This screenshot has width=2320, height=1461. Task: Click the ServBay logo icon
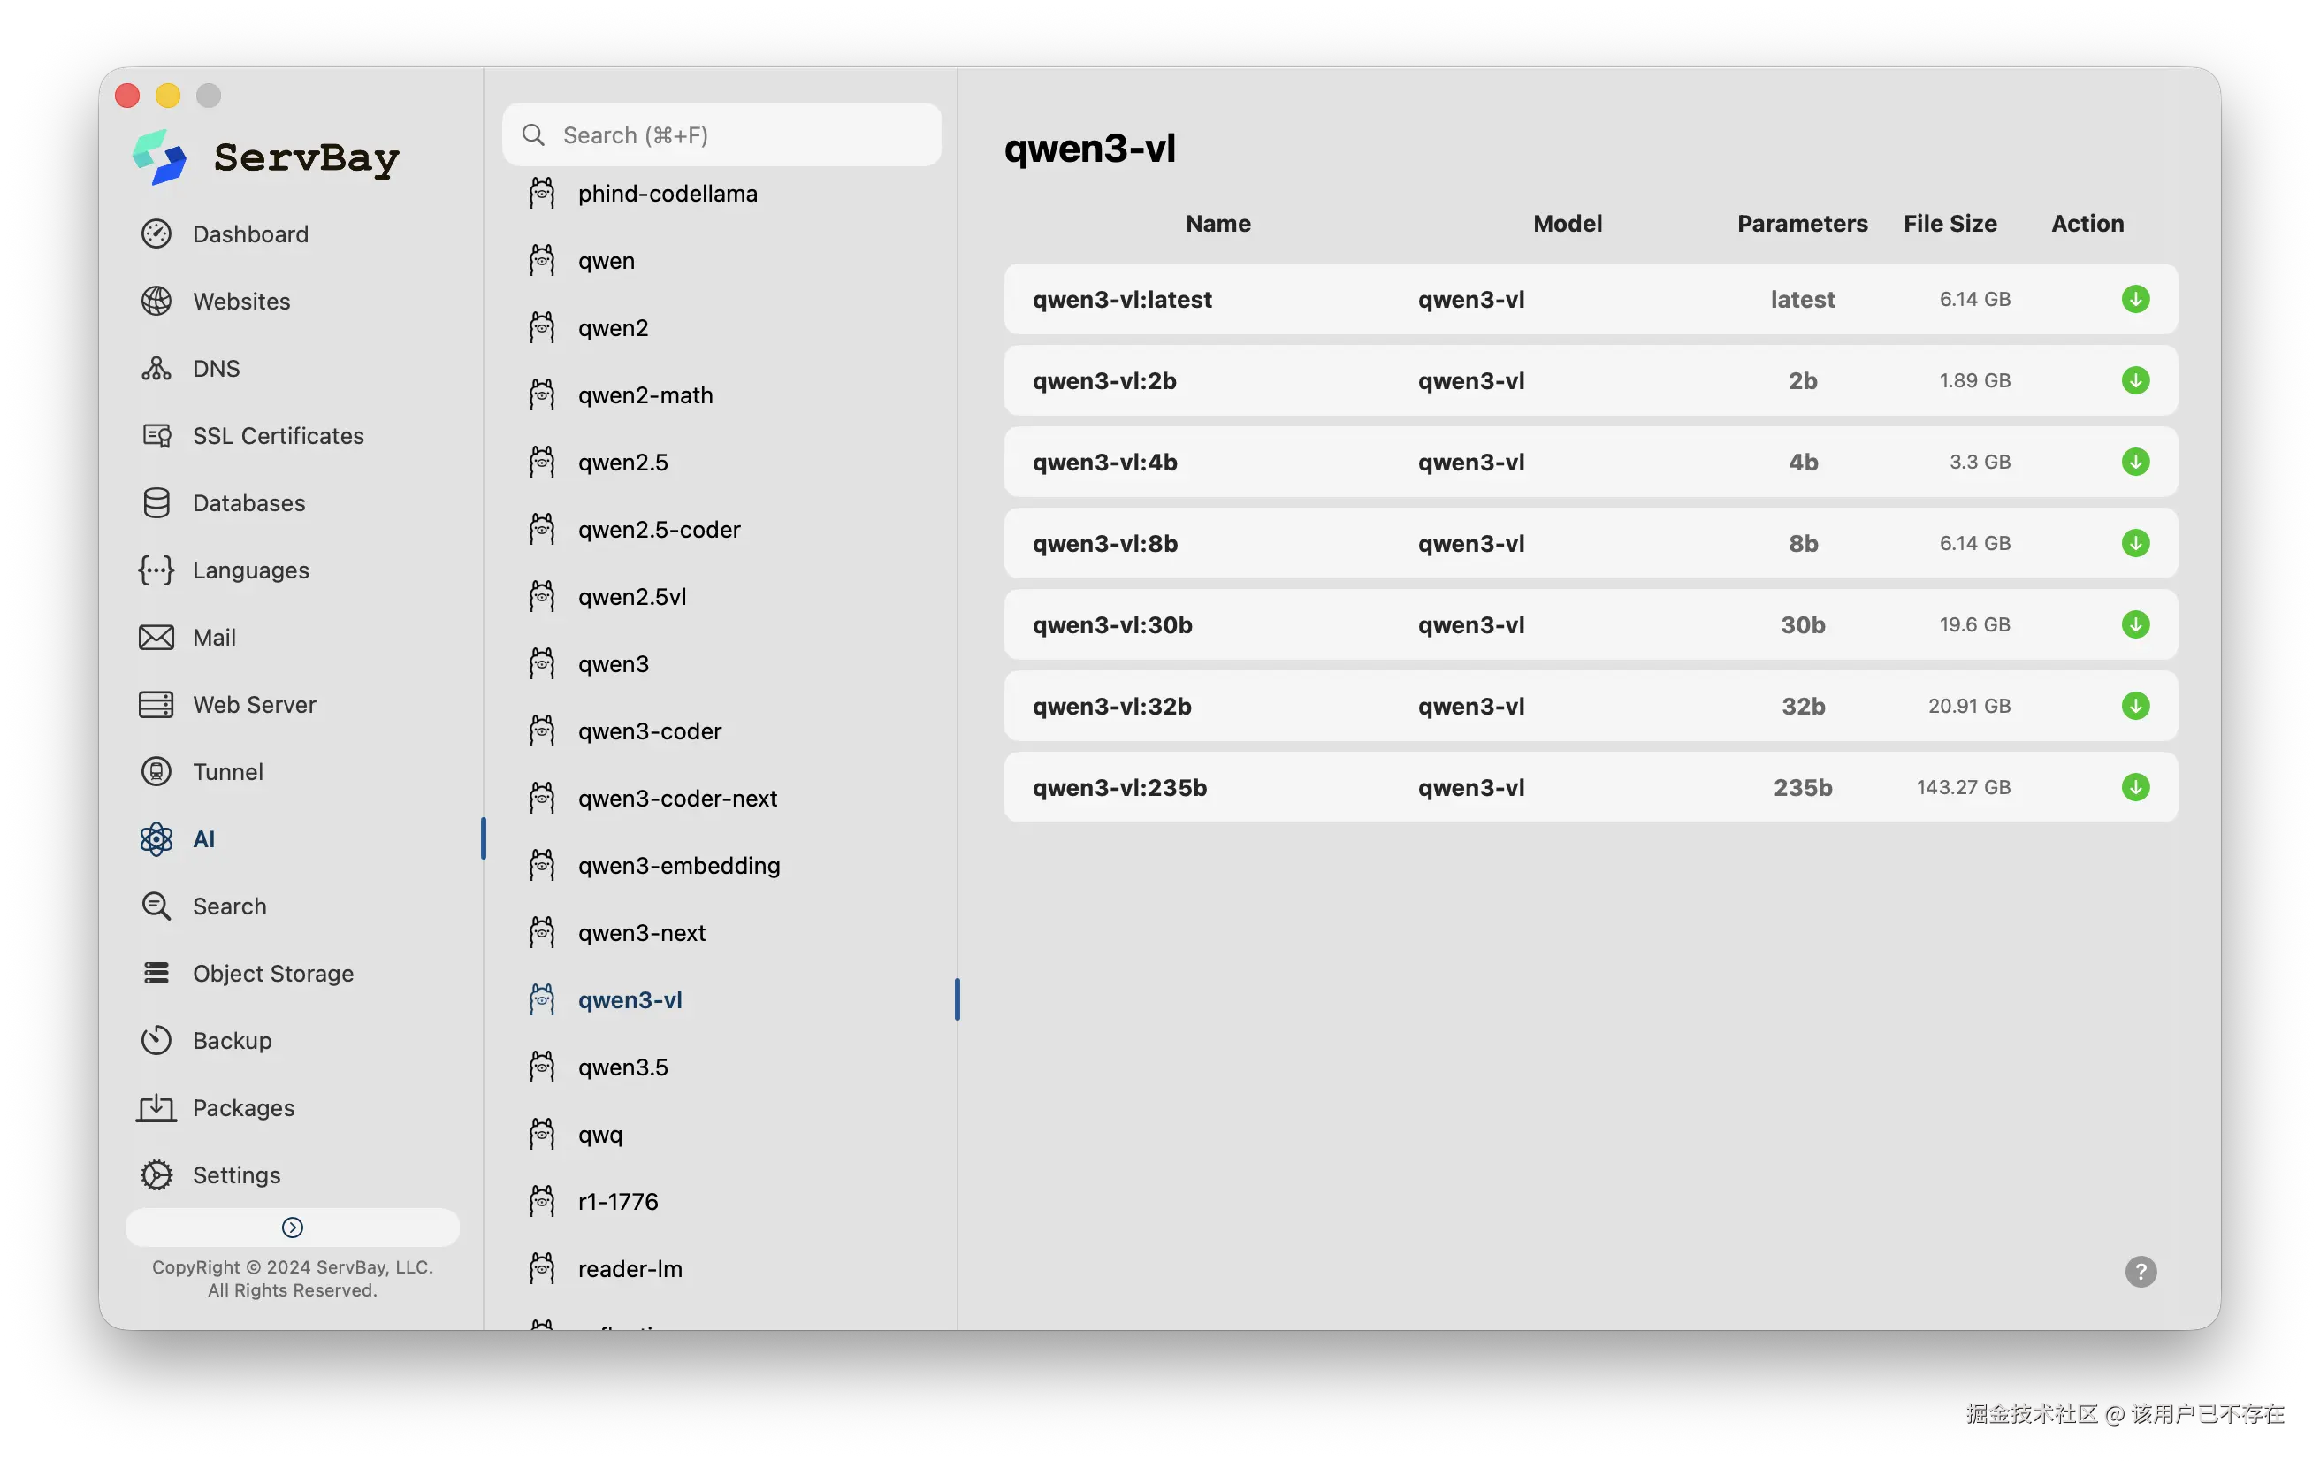(159, 157)
